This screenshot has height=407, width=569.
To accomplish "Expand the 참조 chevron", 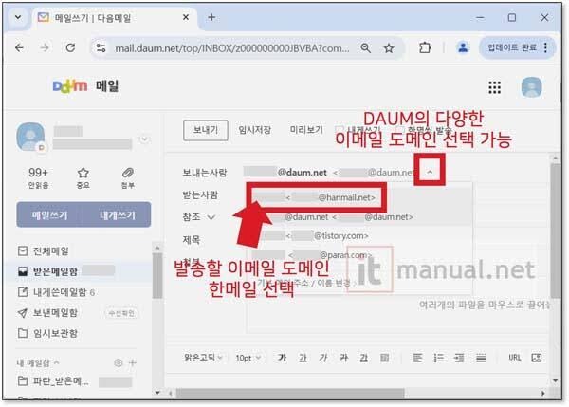I will pos(211,217).
